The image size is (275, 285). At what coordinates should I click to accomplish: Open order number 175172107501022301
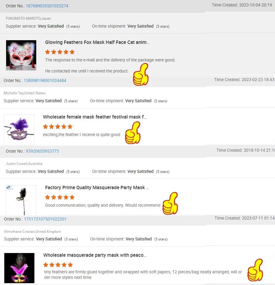(x=45, y=219)
